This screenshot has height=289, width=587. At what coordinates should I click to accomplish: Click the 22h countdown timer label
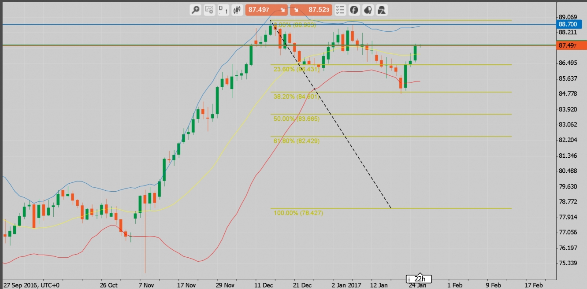tap(420, 279)
